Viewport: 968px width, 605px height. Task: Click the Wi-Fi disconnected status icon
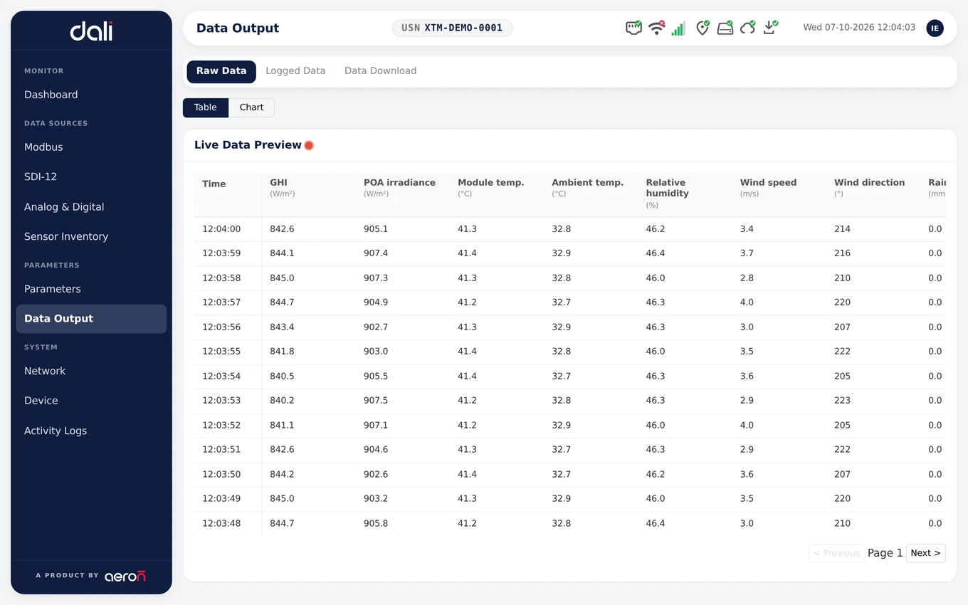(x=656, y=28)
